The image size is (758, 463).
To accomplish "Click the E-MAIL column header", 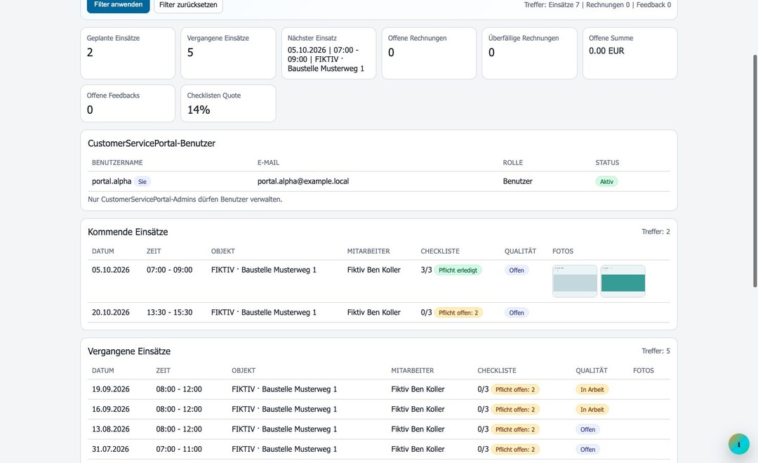I will pos(268,162).
